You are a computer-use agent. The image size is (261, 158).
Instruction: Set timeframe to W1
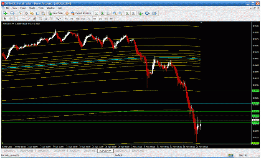(106, 19)
